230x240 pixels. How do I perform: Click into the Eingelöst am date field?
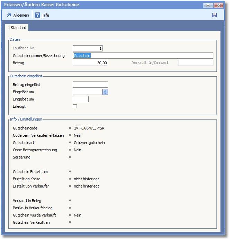coord(87,92)
